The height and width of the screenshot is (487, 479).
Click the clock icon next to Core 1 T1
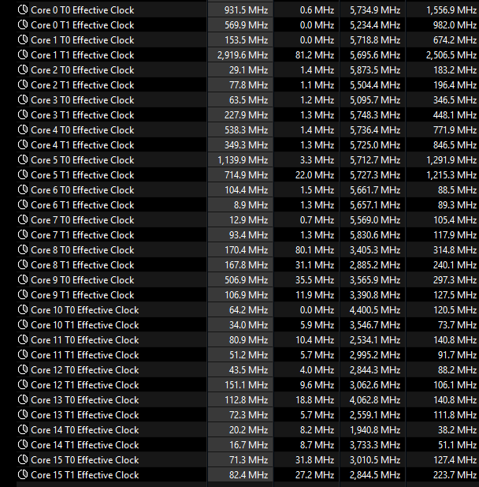pos(23,55)
